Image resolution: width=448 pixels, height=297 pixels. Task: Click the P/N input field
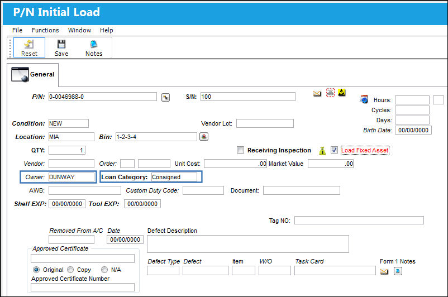point(103,97)
